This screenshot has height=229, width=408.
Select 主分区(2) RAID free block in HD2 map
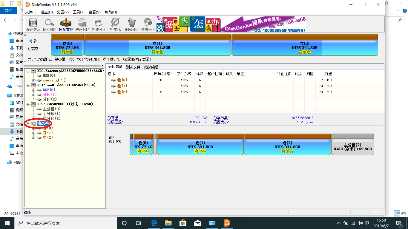353,144
